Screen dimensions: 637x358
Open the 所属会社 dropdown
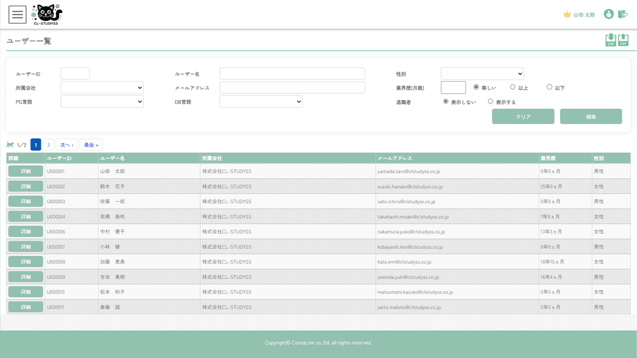point(102,88)
